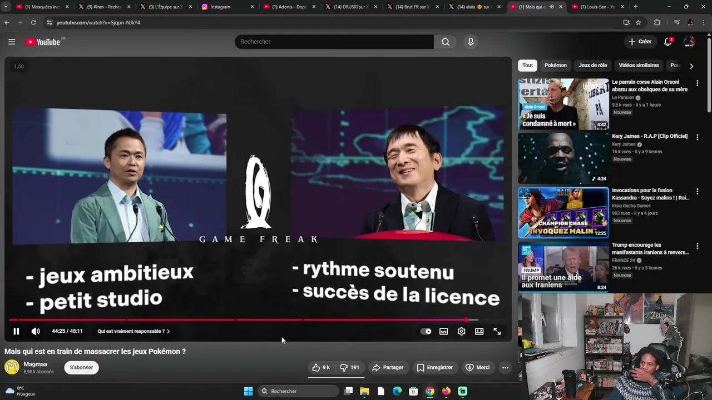Select the Pokémon filter chip

click(556, 66)
